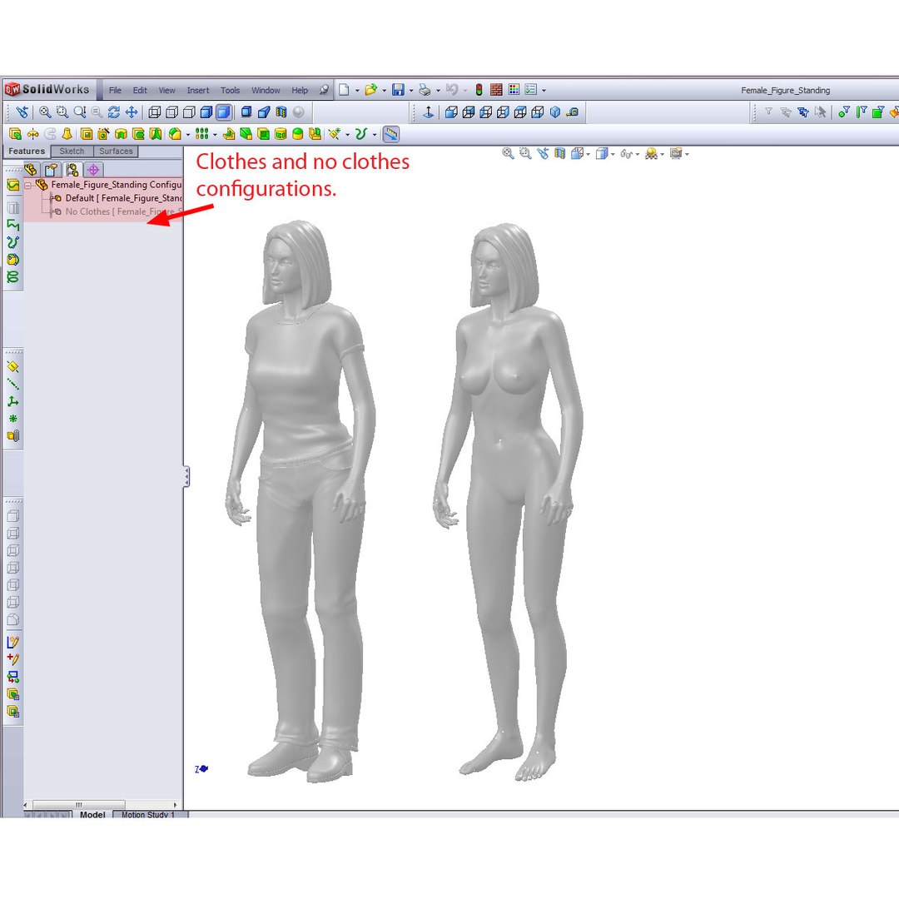Switch to the Motion Study 1 tab
Viewport: 899px width, 899px height.
tap(147, 814)
